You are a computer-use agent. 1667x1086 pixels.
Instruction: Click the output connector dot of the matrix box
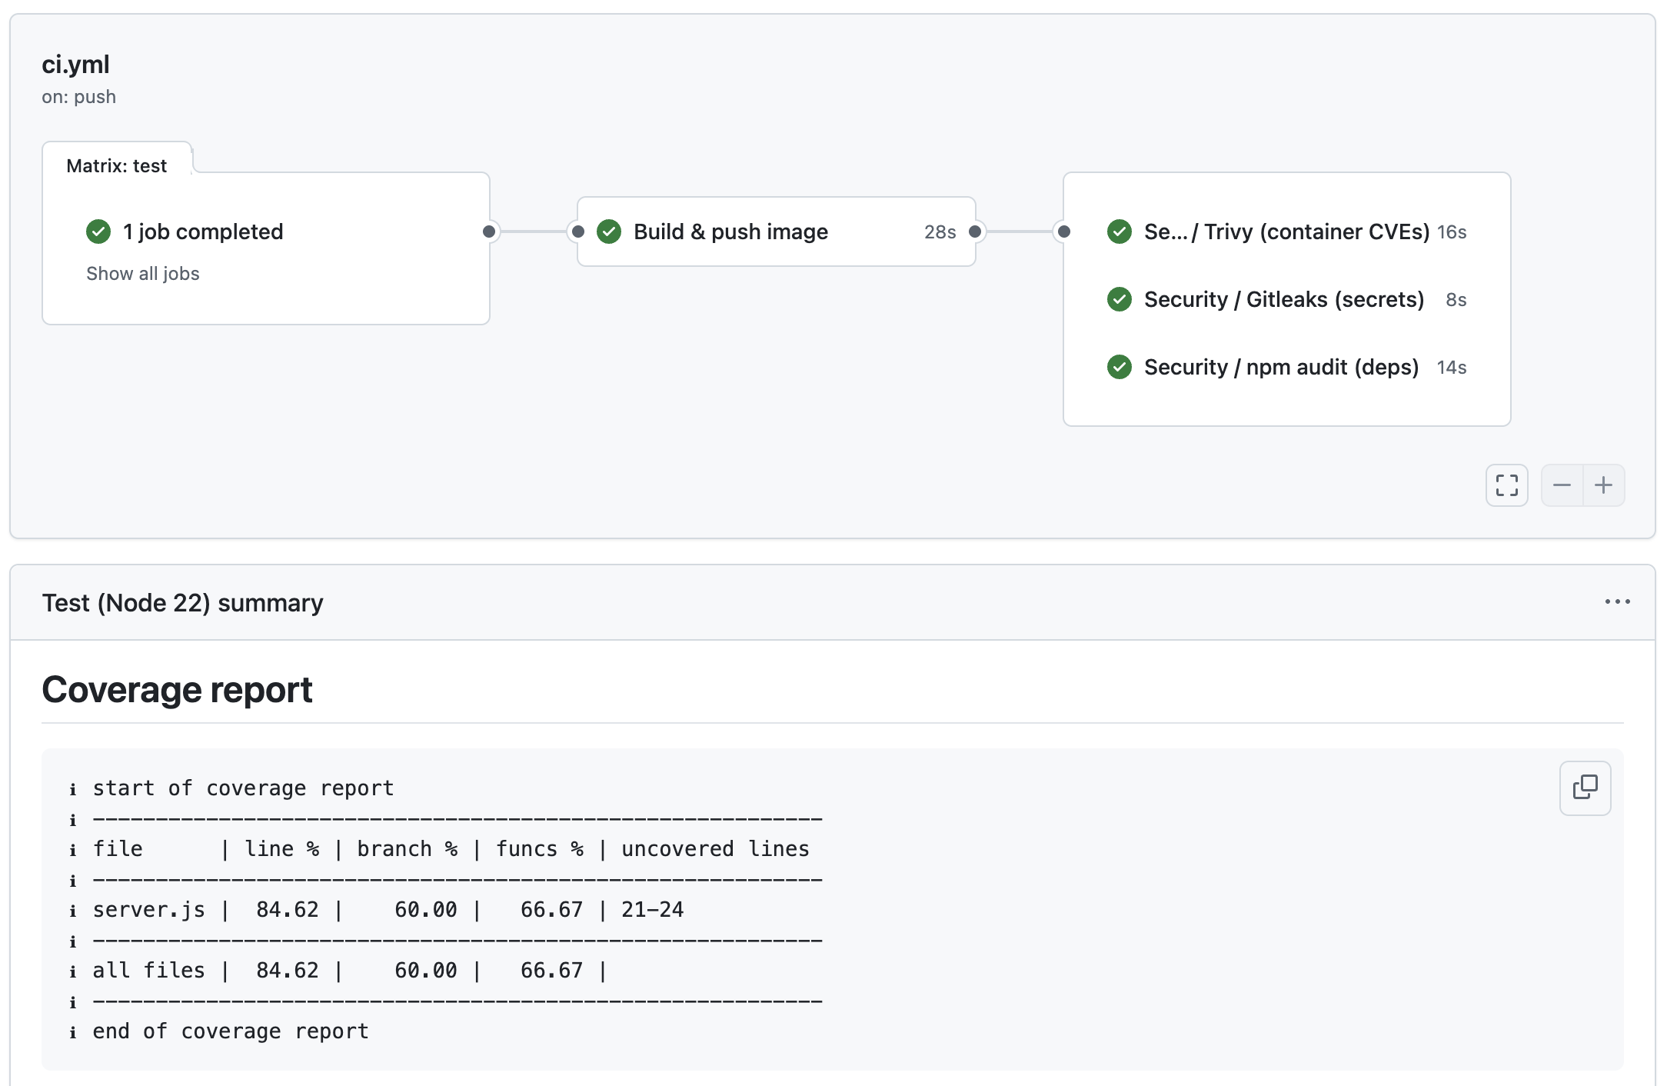pyautogui.click(x=489, y=232)
